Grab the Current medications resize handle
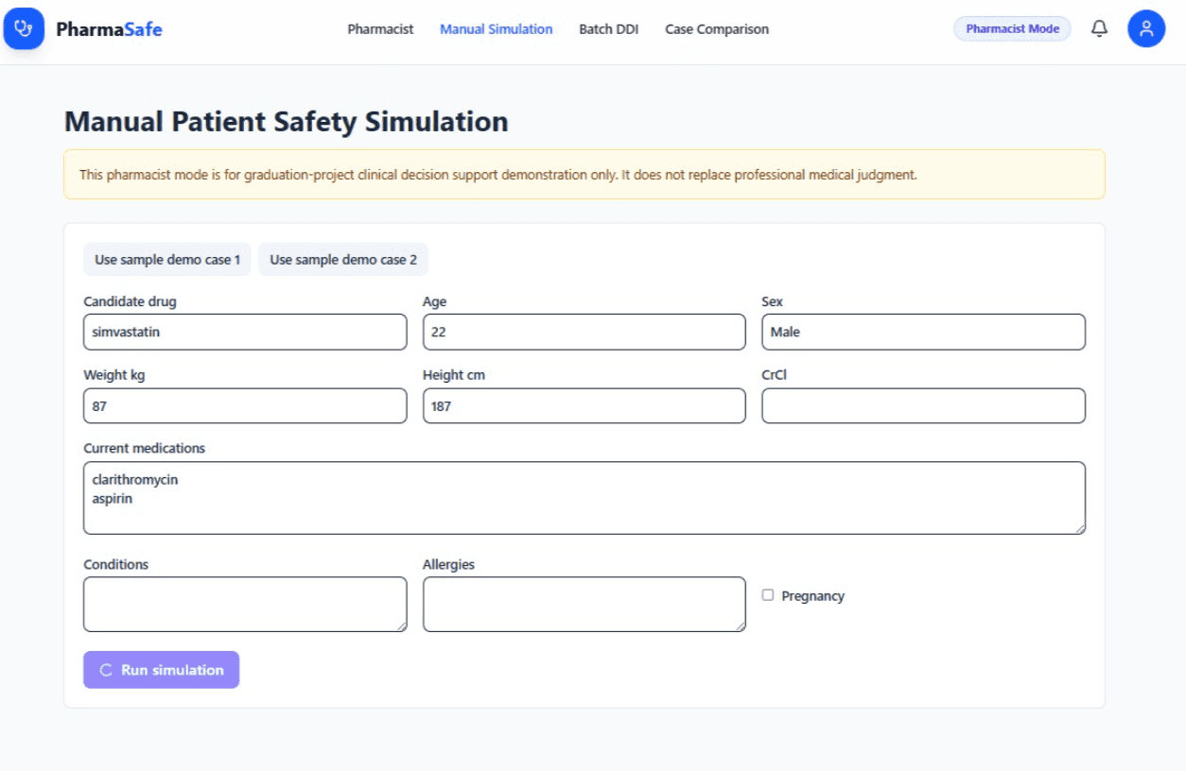Image resolution: width=1186 pixels, height=771 pixels. pyautogui.click(x=1079, y=528)
